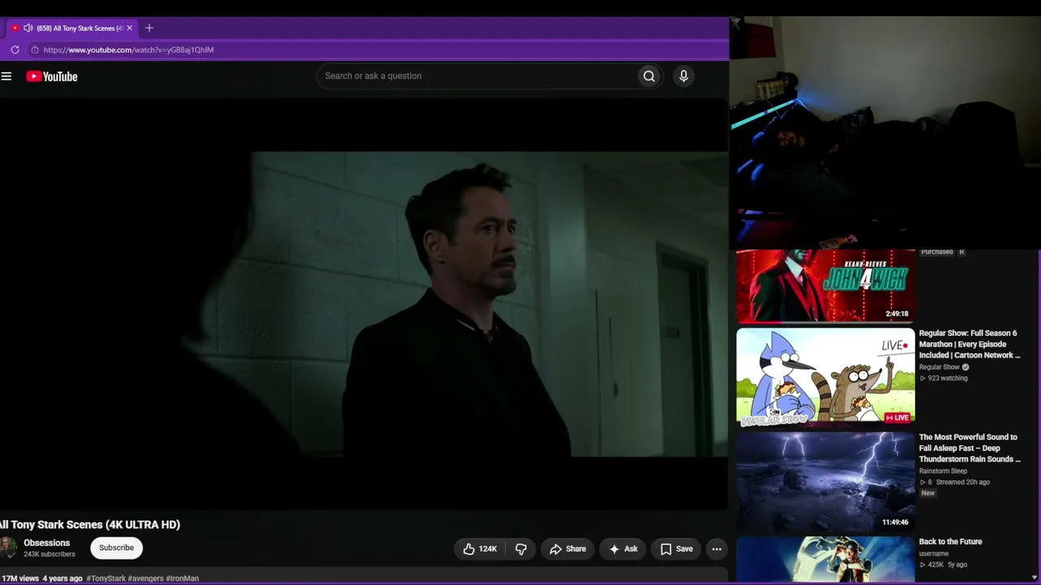Share the Tony Stark video
The height and width of the screenshot is (585, 1041).
(568, 549)
